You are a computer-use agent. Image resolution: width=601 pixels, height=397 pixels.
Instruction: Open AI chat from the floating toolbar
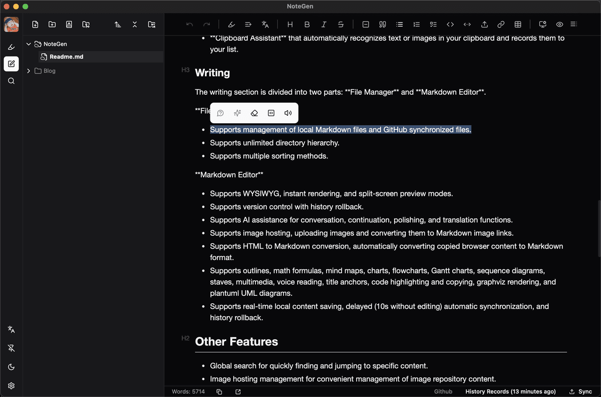tap(220, 113)
